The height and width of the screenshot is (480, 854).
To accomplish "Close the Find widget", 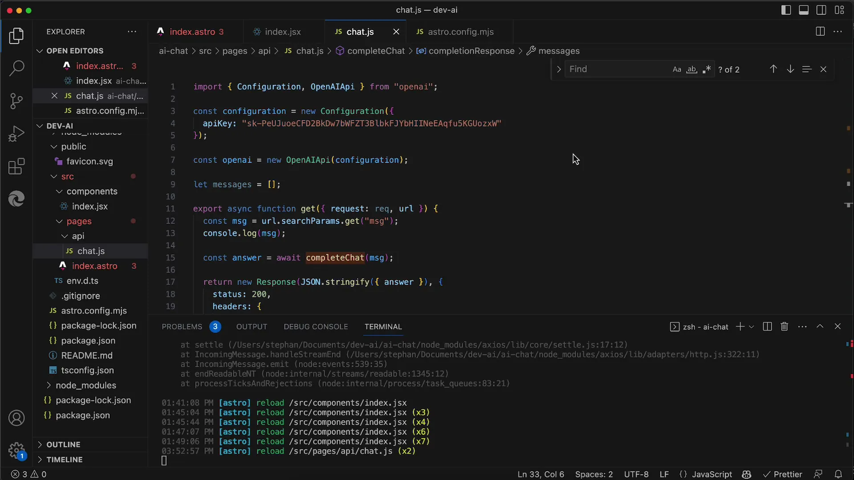I will [823, 69].
